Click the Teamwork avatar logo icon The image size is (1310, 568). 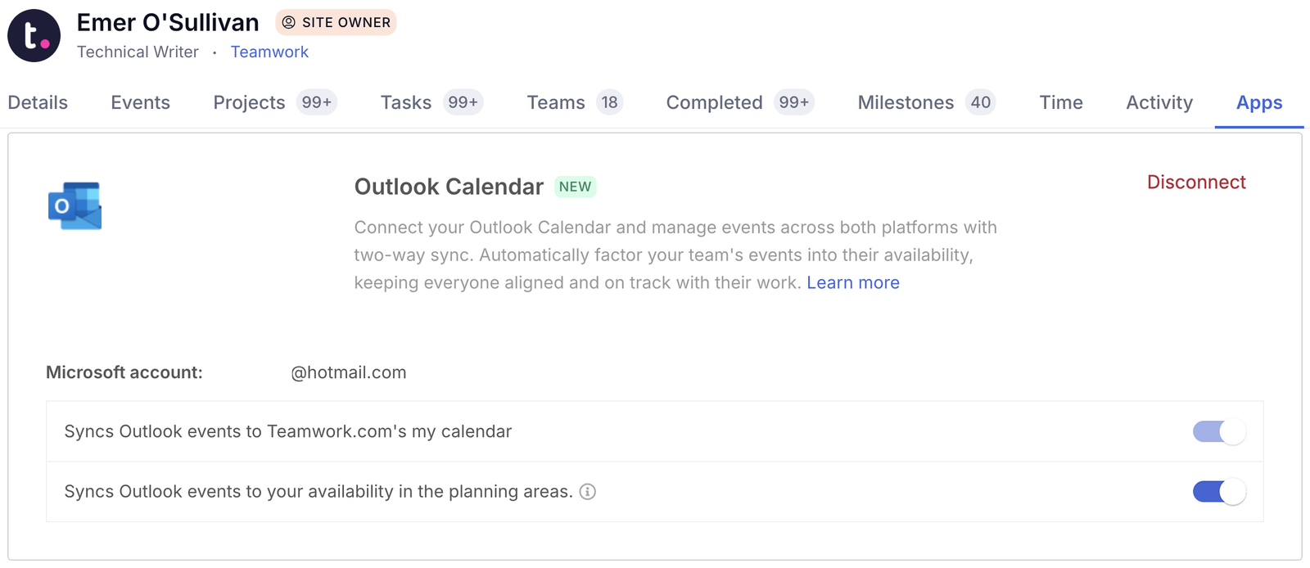34,36
